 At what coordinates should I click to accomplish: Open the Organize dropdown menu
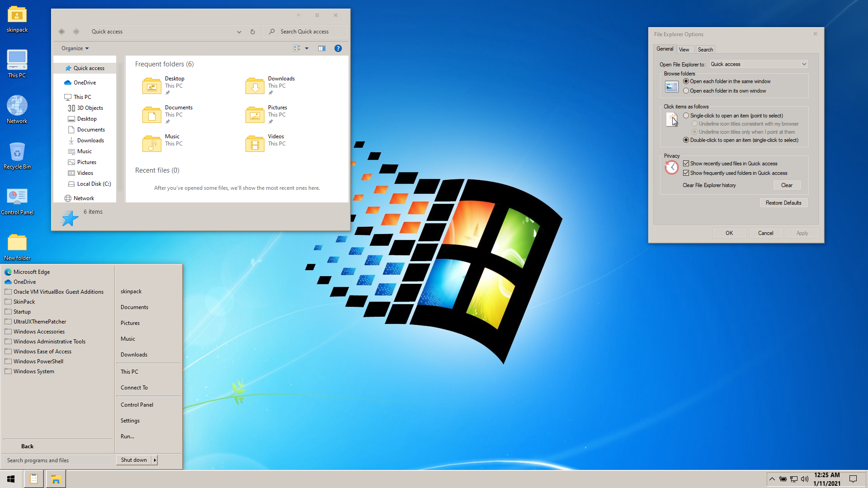click(x=75, y=48)
